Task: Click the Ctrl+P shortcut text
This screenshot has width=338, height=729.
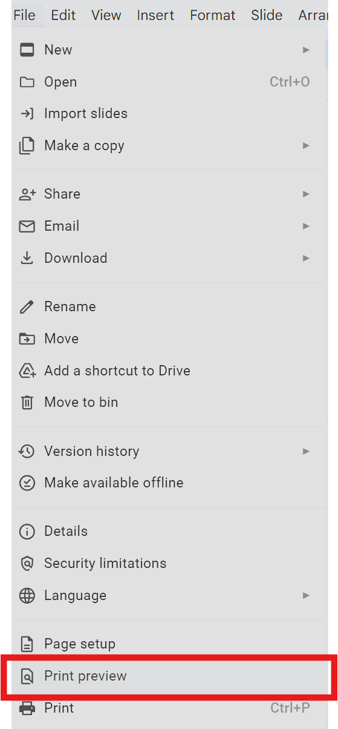Action: (290, 708)
